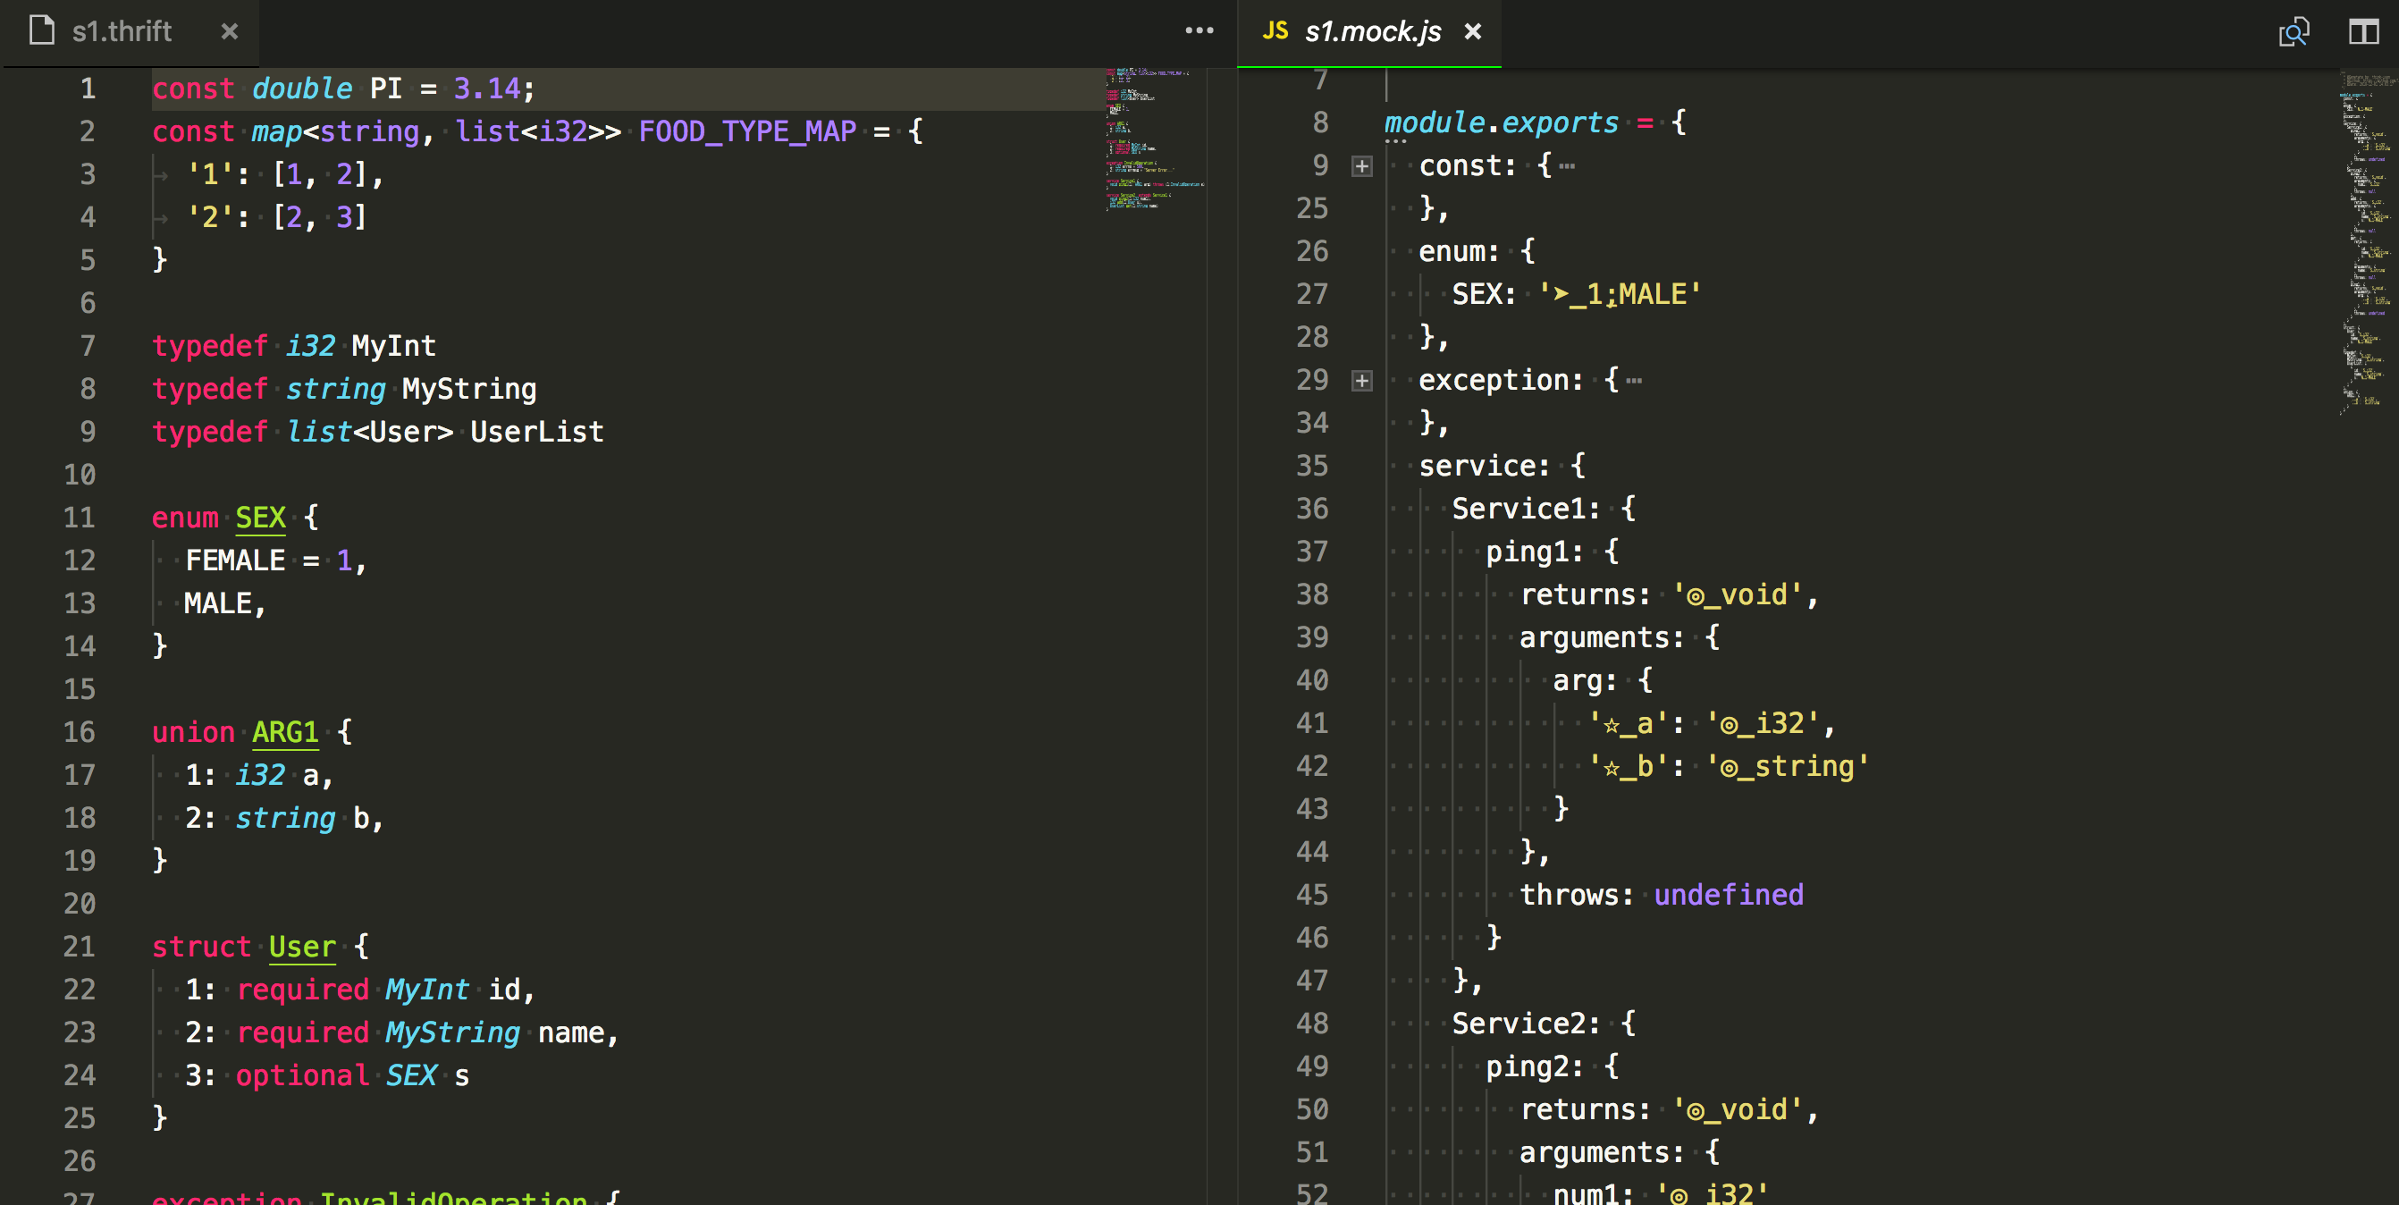The image size is (2399, 1205).
Task: Click the minimap of s1.thrift editor
Action: click(1155, 139)
